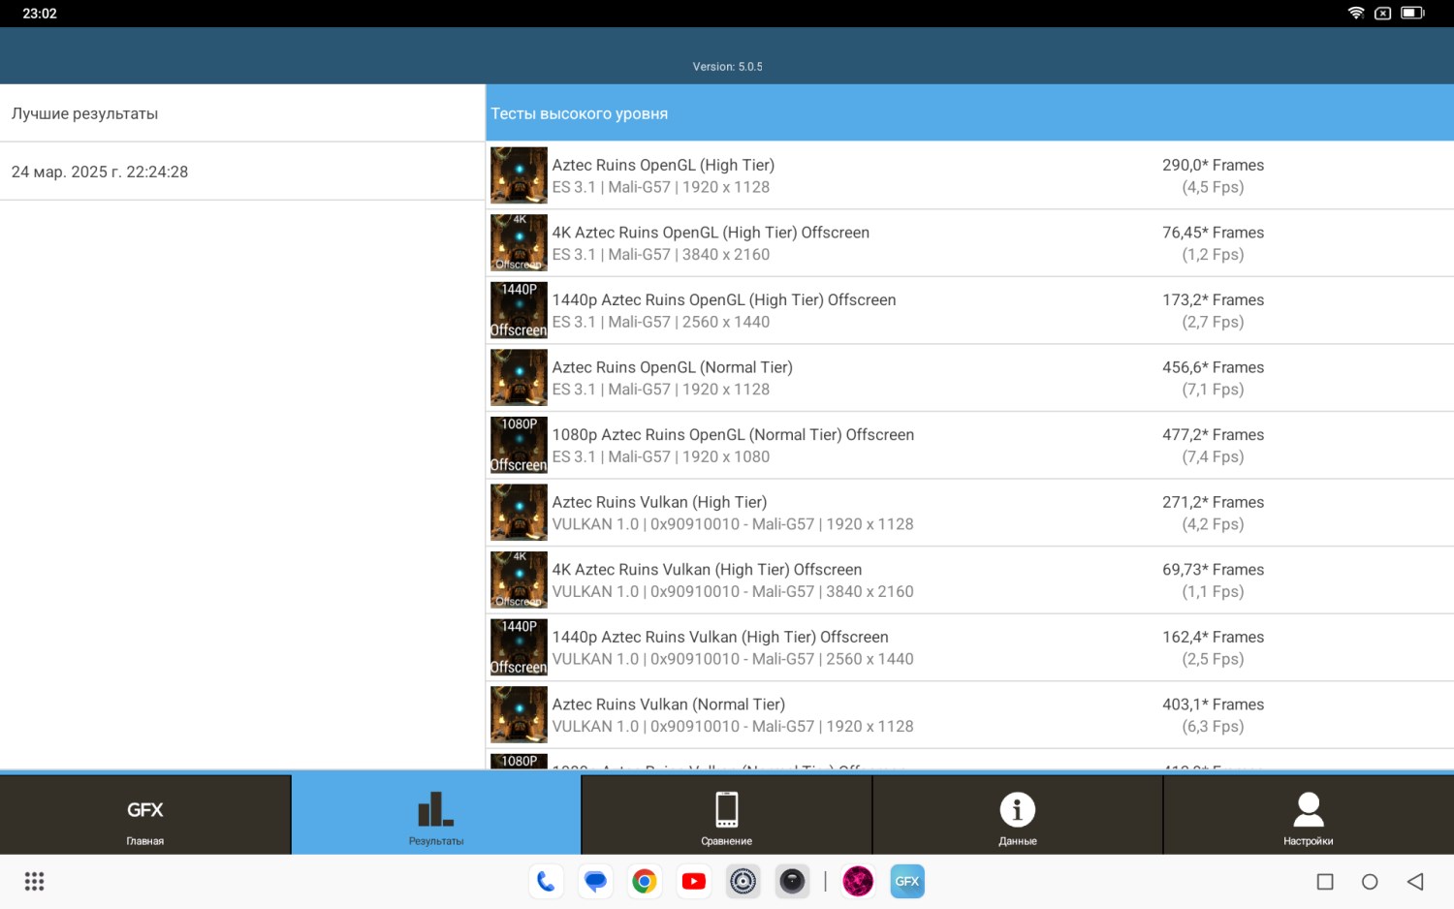
Task: Select 1440p Aztec Ruins OpenGL Offscreen thumbnail
Action: (519, 310)
